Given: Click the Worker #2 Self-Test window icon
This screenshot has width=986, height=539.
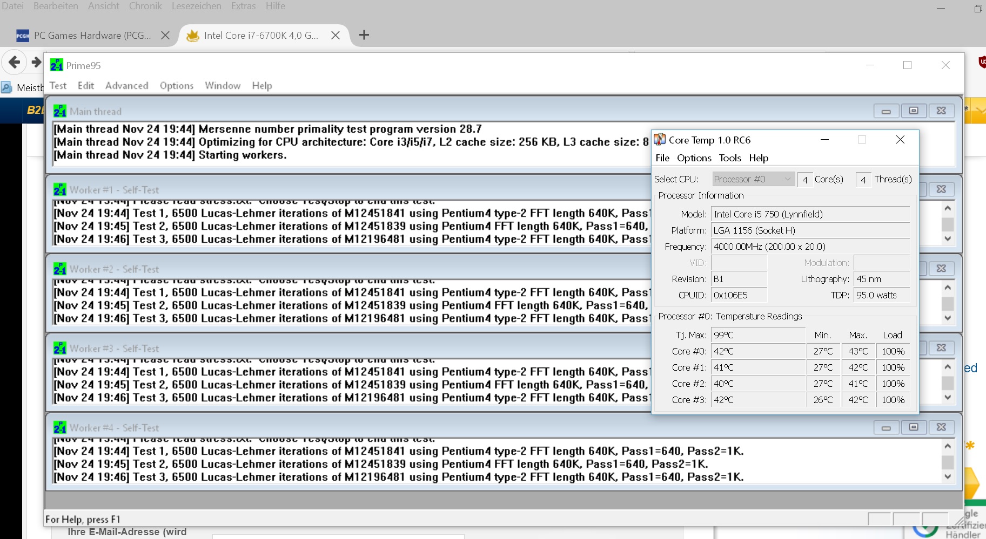Looking at the screenshot, I should click(x=59, y=269).
